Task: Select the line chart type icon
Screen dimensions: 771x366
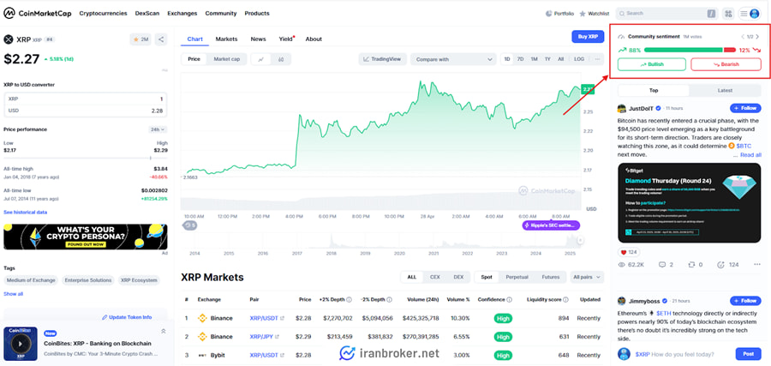Action: tap(261, 59)
